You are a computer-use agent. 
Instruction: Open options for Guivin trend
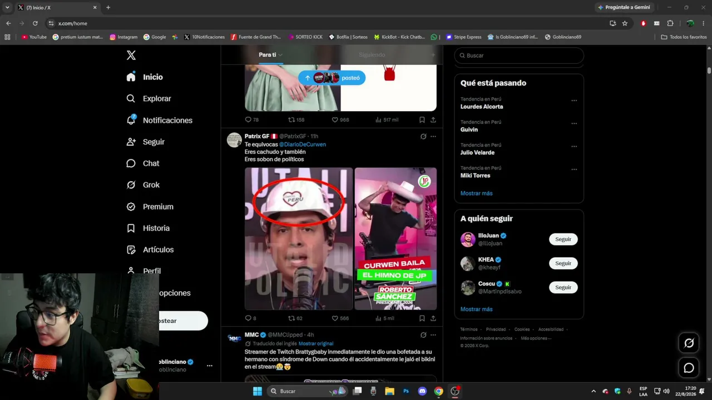point(574,123)
